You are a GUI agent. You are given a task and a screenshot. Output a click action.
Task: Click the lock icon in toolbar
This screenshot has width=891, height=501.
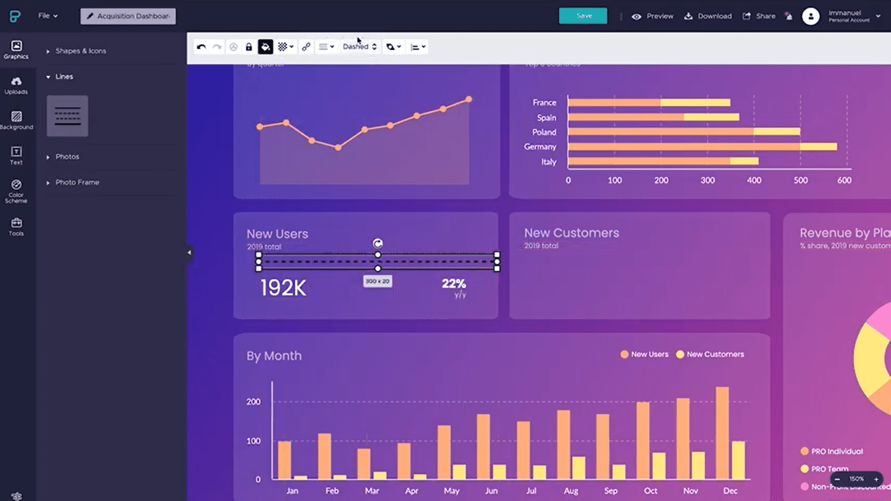(249, 47)
